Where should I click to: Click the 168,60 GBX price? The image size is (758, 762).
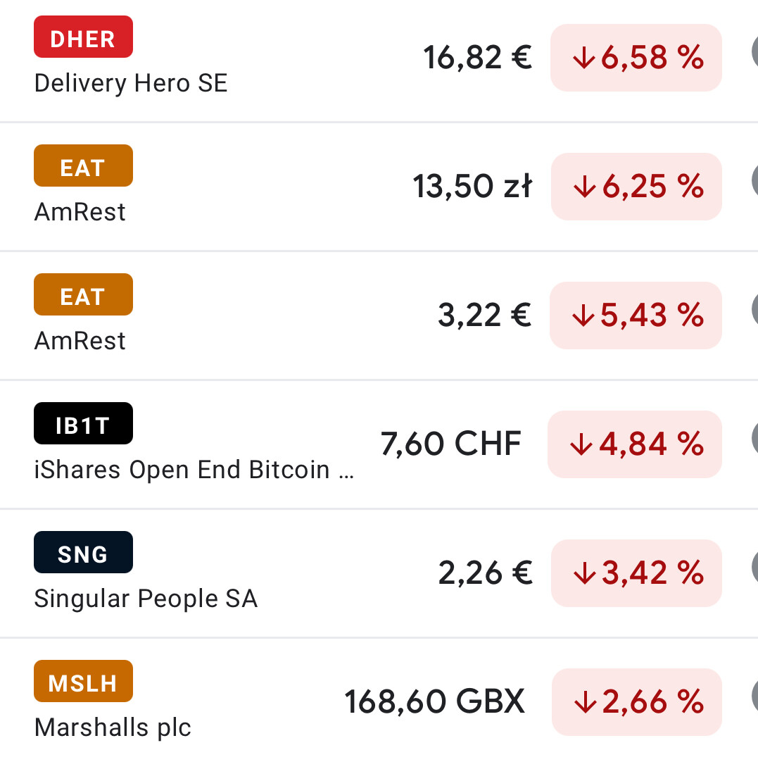click(434, 702)
